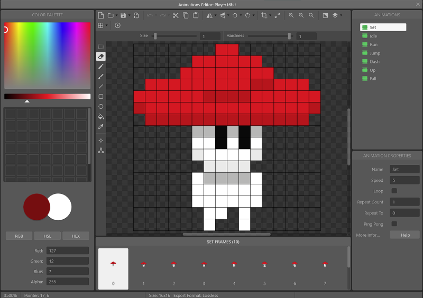Select the Line tool

(101, 87)
